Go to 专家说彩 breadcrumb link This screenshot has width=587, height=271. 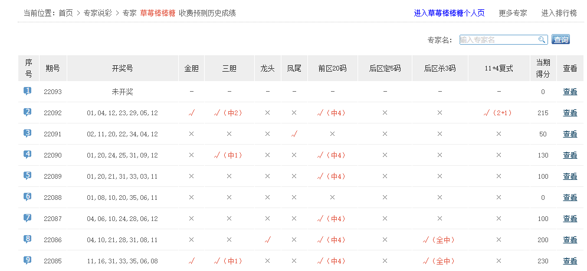click(97, 13)
